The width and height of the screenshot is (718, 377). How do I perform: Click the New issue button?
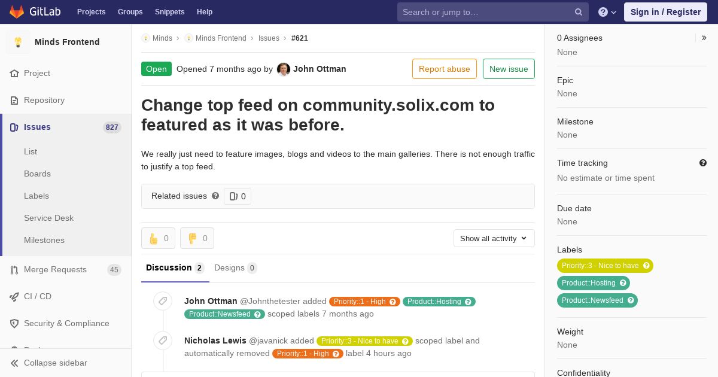[x=509, y=69]
